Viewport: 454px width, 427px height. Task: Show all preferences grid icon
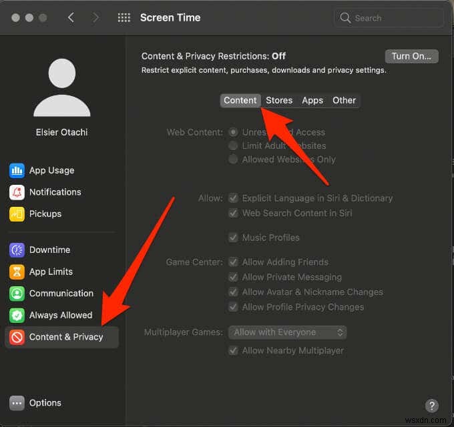tap(124, 17)
